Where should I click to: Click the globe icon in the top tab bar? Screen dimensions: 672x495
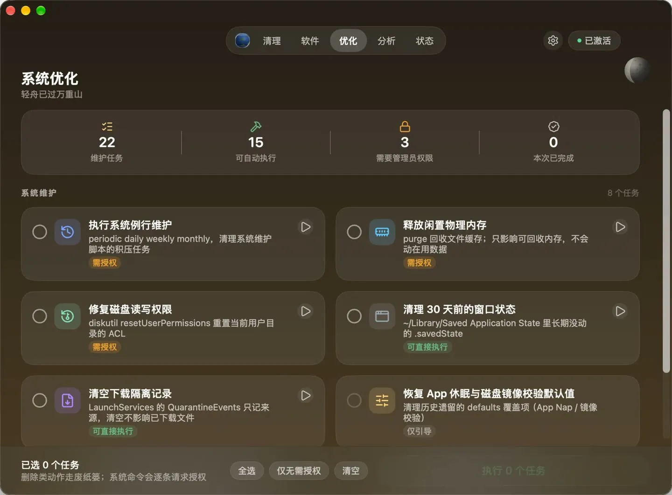(x=242, y=41)
